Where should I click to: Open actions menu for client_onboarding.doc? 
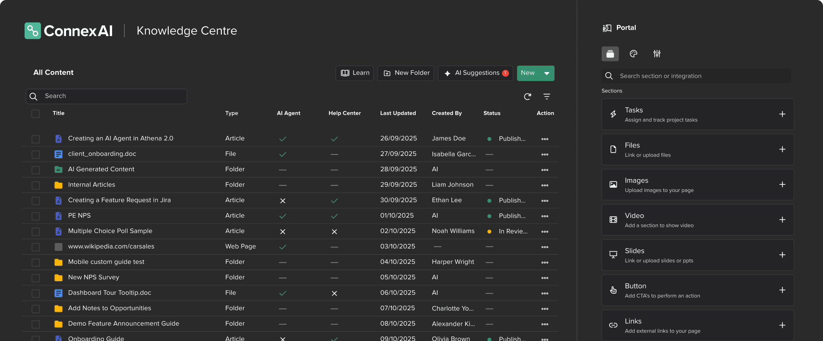545,154
